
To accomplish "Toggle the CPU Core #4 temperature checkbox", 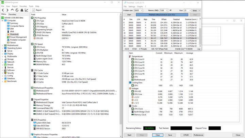I will pyautogui.click(x=132, y=68).
